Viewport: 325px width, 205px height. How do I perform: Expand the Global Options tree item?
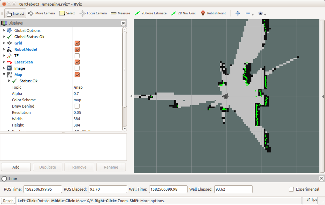point(4,30)
